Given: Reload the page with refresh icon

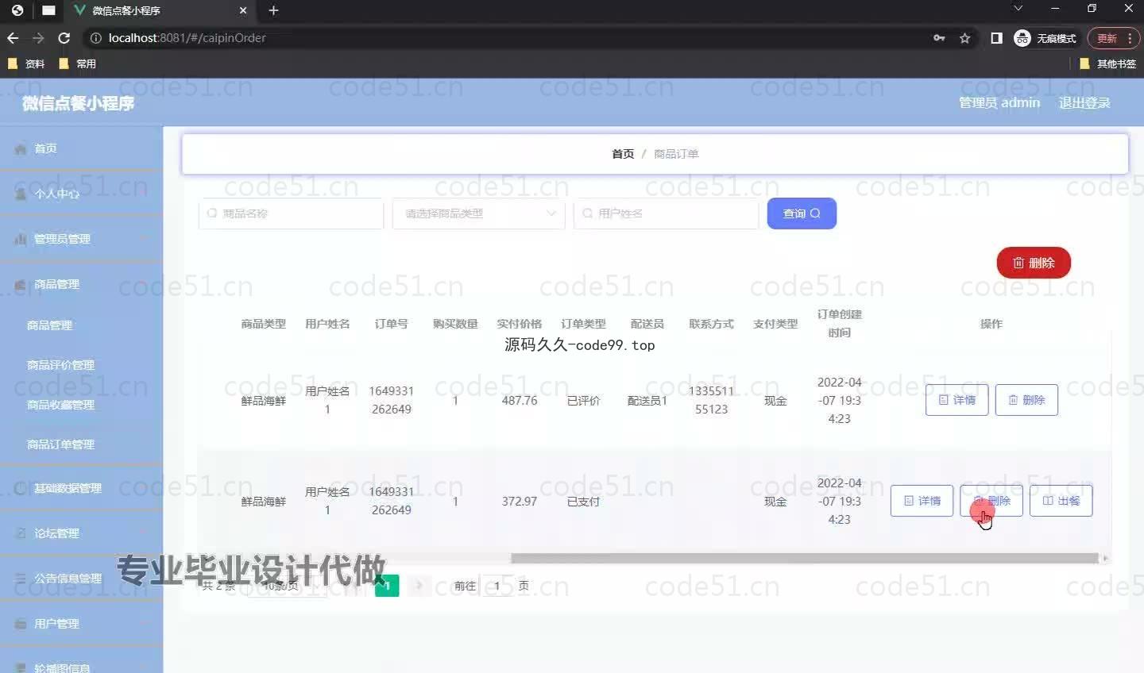Looking at the screenshot, I should click(x=64, y=38).
